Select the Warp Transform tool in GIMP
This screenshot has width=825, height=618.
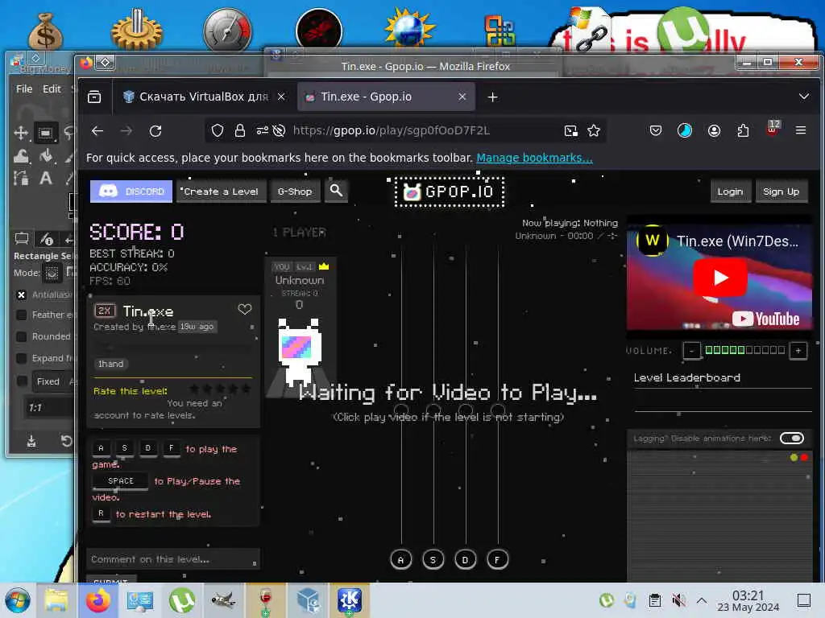21,155
